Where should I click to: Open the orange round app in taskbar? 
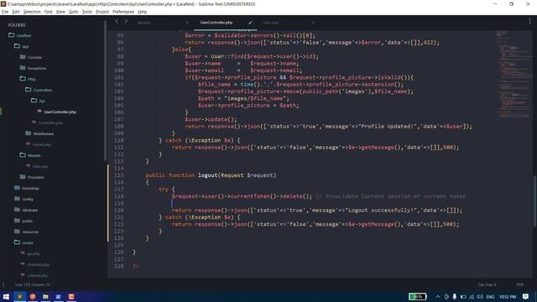(33, 296)
